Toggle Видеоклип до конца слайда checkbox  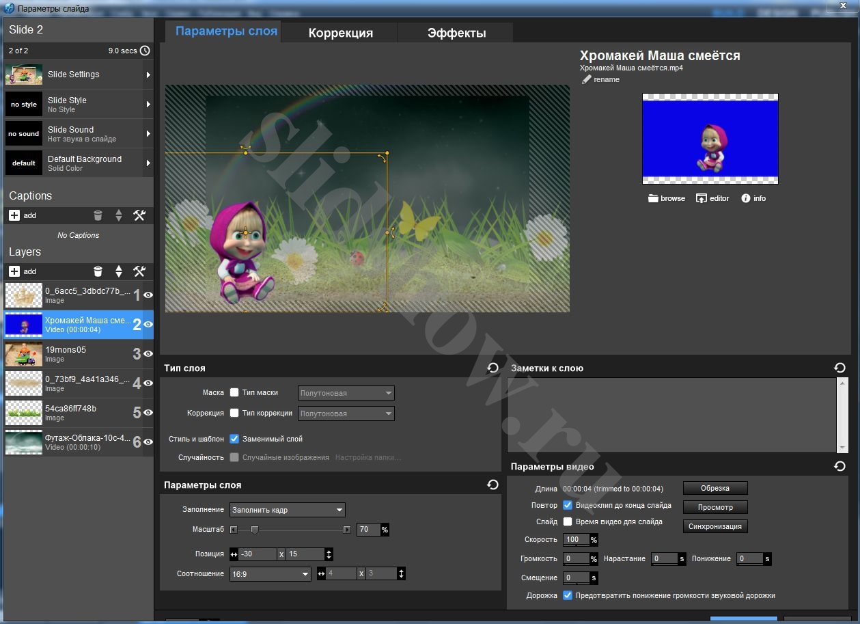tap(568, 505)
